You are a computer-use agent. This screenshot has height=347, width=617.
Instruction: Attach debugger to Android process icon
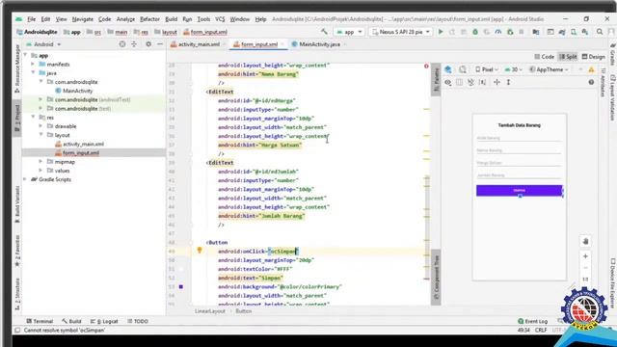pyautogui.click(x=510, y=32)
